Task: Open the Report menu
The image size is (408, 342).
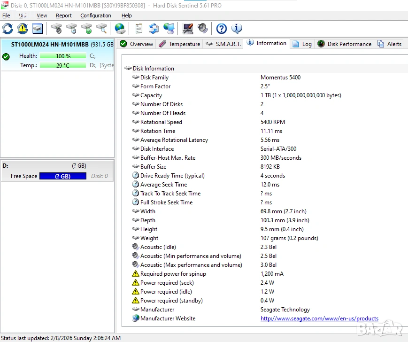Action: (64, 16)
